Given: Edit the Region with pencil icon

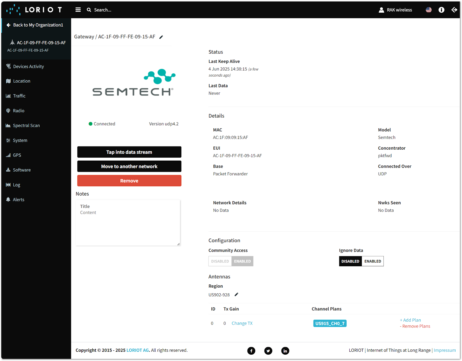Looking at the screenshot, I should click(x=236, y=295).
